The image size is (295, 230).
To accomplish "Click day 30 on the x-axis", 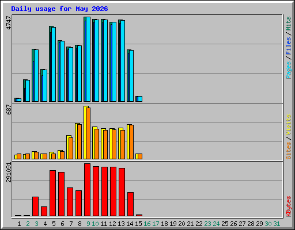I will point(268,224).
